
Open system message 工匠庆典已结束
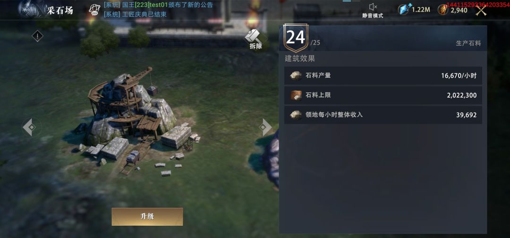tap(135, 14)
